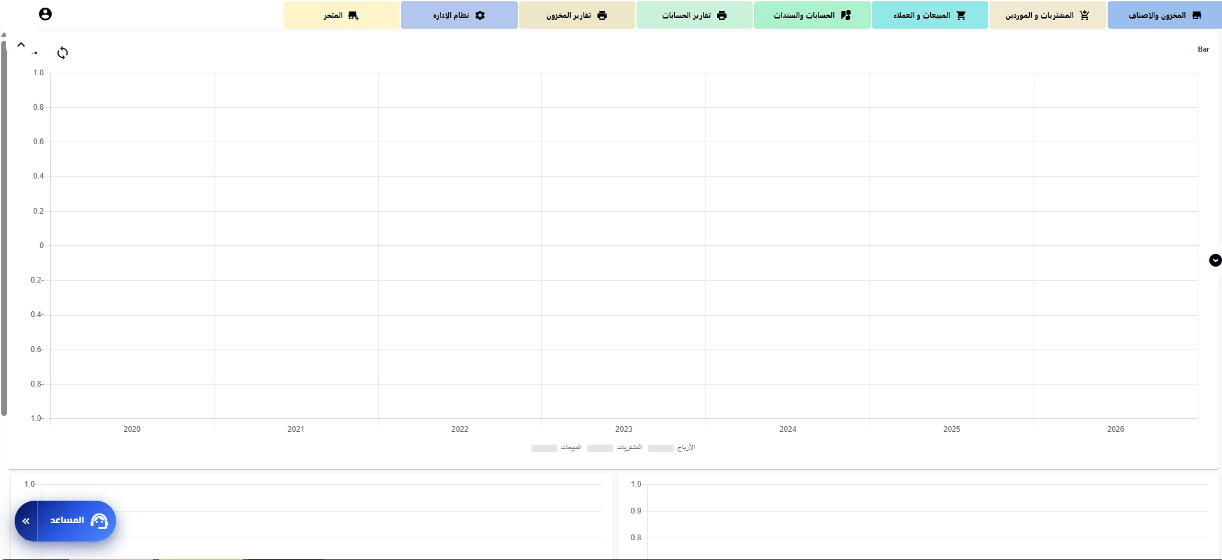Click the Bar chart type label
This screenshot has height=560, width=1222.
pyautogui.click(x=1203, y=49)
